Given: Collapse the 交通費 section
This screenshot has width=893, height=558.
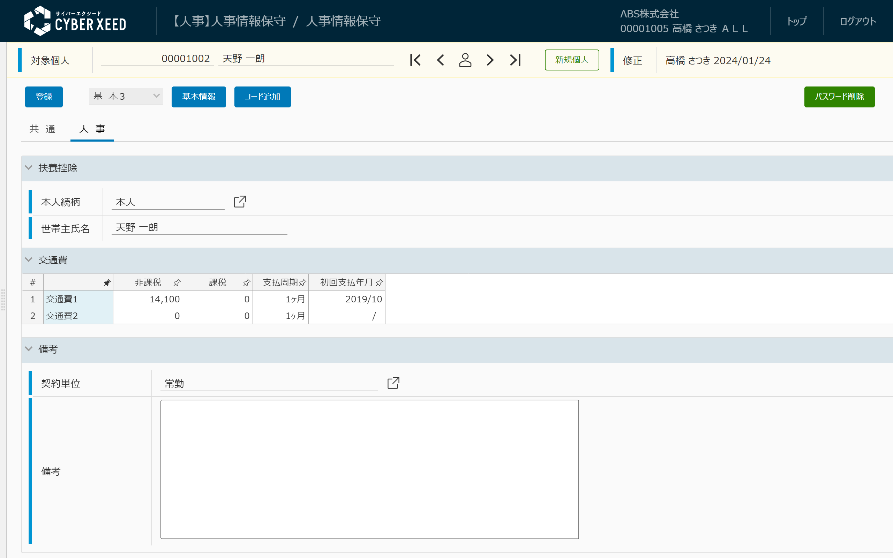Looking at the screenshot, I should [x=29, y=260].
